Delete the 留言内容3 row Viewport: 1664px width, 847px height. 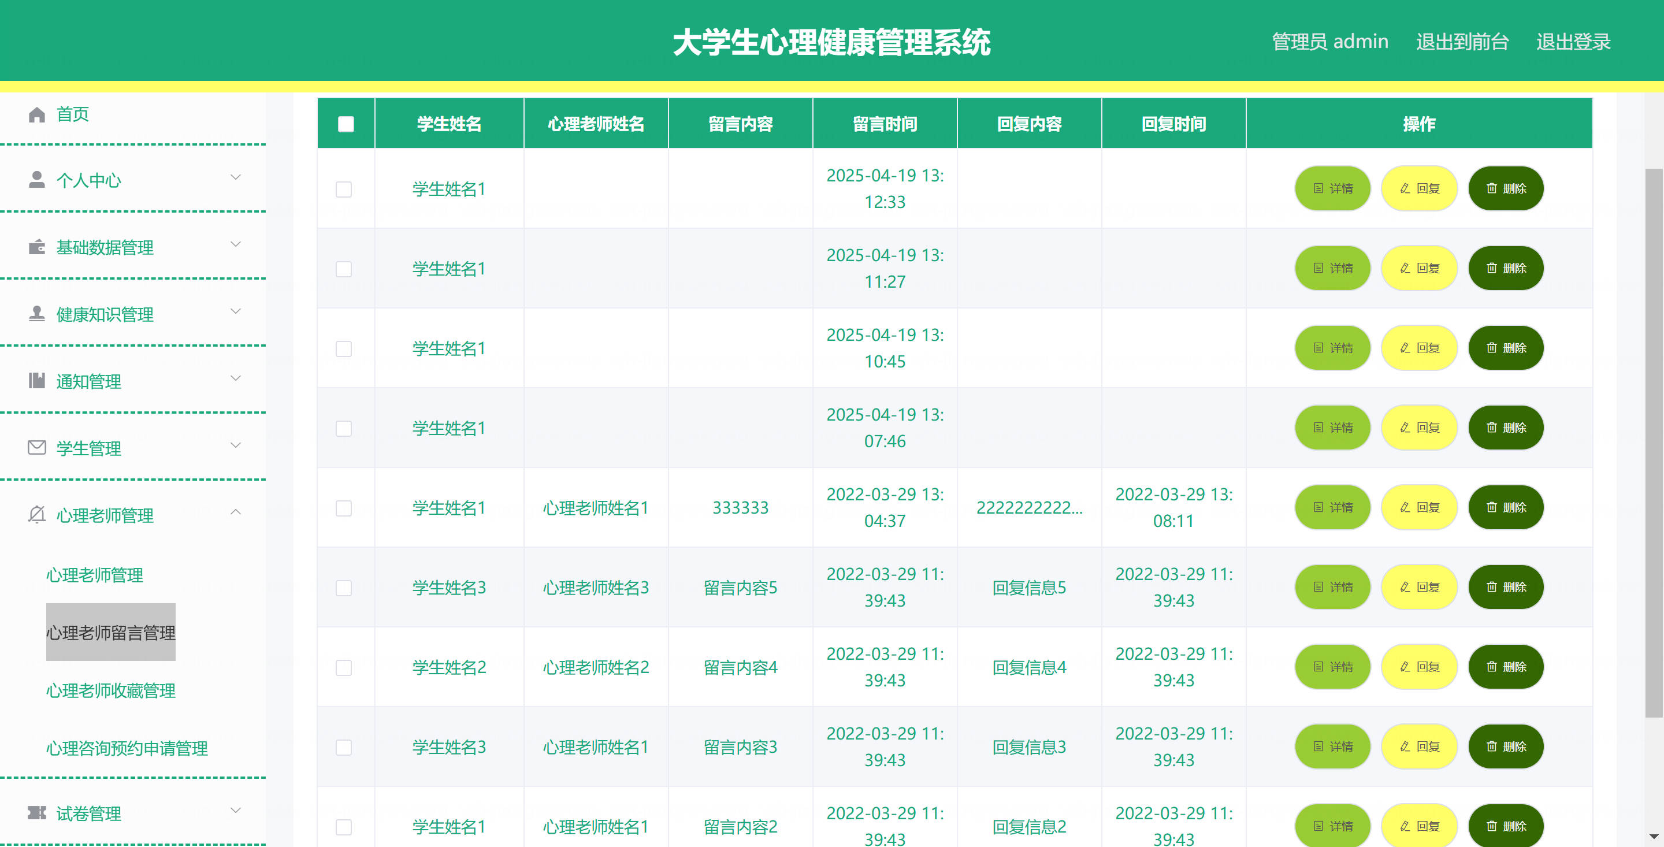click(x=1506, y=746)
